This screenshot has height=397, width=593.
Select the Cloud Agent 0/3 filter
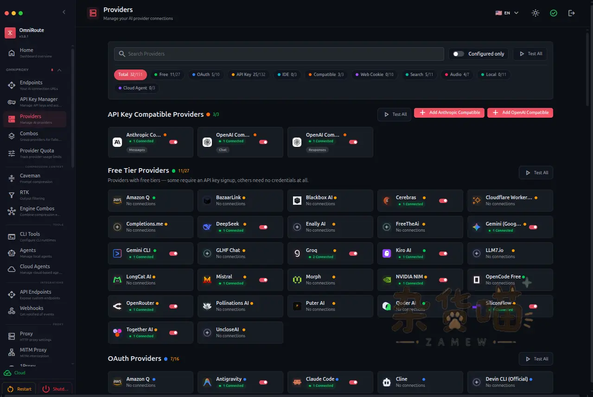point(136,88)
